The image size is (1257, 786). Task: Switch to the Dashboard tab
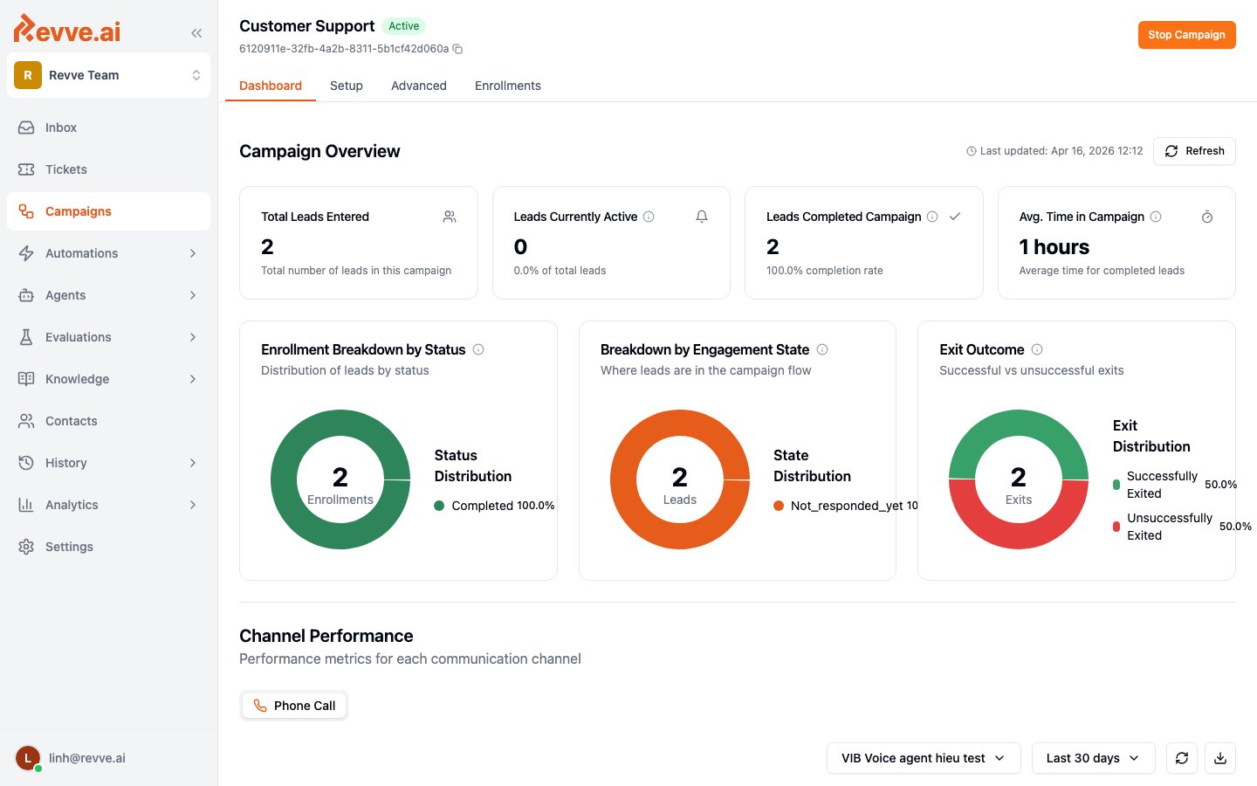tap(271, 86)
